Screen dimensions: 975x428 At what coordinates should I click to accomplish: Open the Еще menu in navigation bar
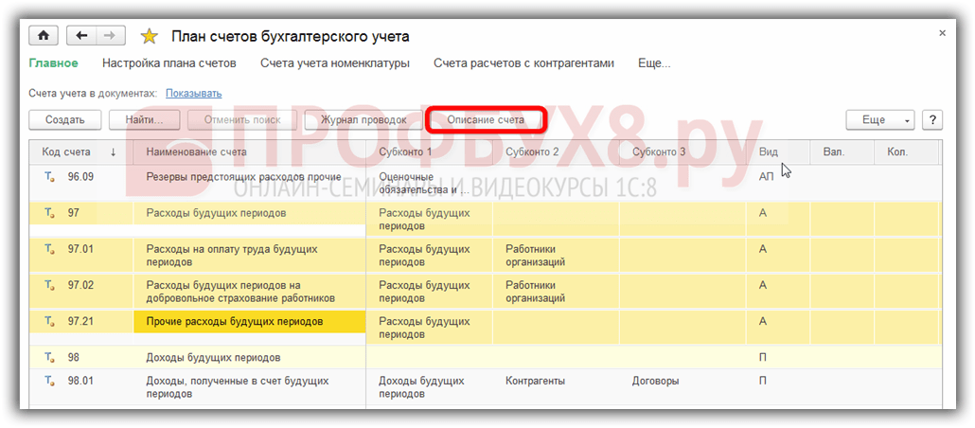click(x=653, y=63)
